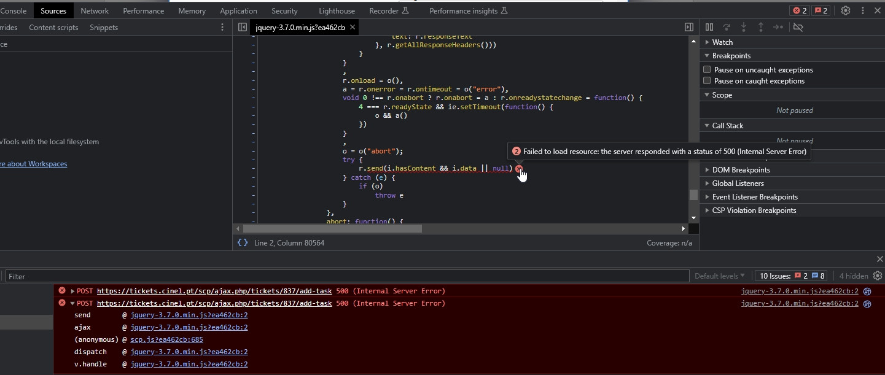Select the Content scripts navigator tab
885x375 pixels.
[53, 27]
